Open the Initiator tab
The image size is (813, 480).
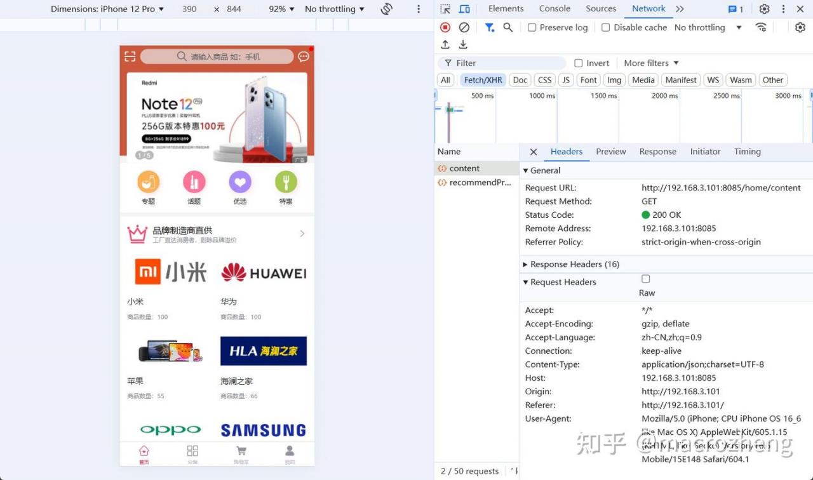click(706, 152)
